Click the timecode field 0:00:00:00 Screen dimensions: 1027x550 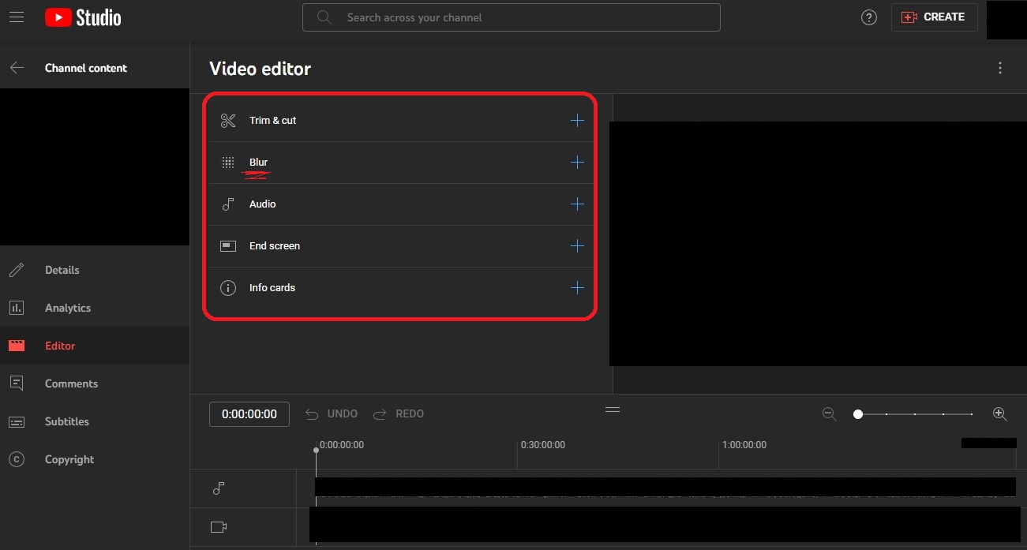click(249, 413)
